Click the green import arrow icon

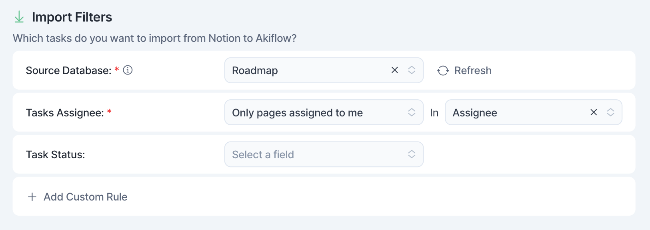[x=19, y=17]
